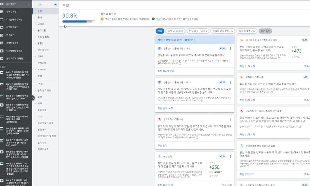310x186 pixels.
Task: Select the 키워드 및 타겟팅 filter chip
Action: (223, 31)
